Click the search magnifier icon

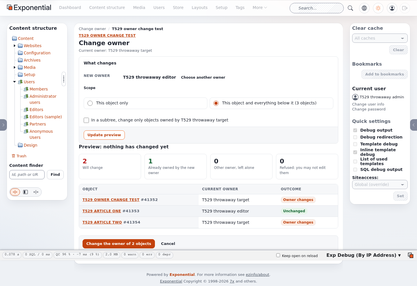tap(350, 8)
